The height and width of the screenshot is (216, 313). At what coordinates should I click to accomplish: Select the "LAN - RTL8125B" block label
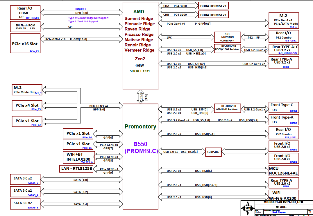click(77, 169)
